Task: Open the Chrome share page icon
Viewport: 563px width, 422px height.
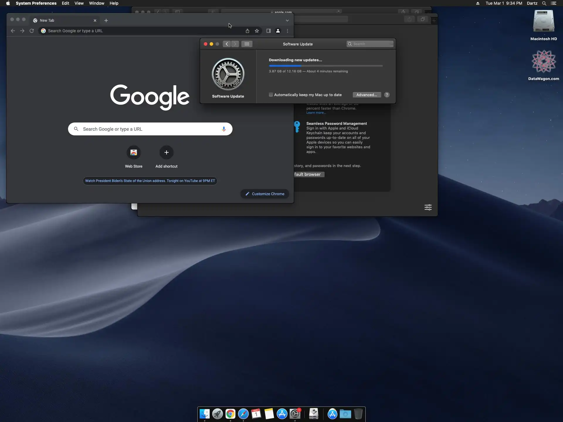Action: 247,31
